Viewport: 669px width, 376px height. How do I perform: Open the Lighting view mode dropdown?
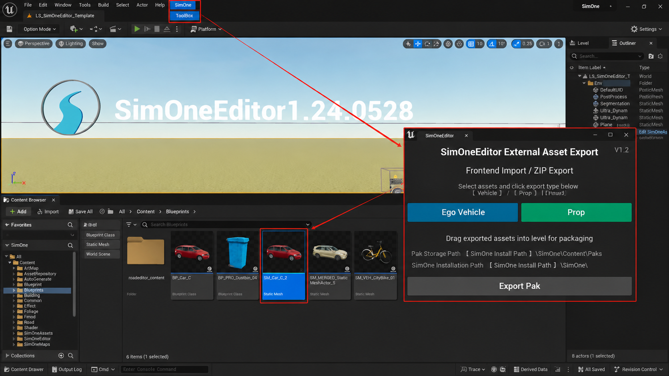[70, 44]
